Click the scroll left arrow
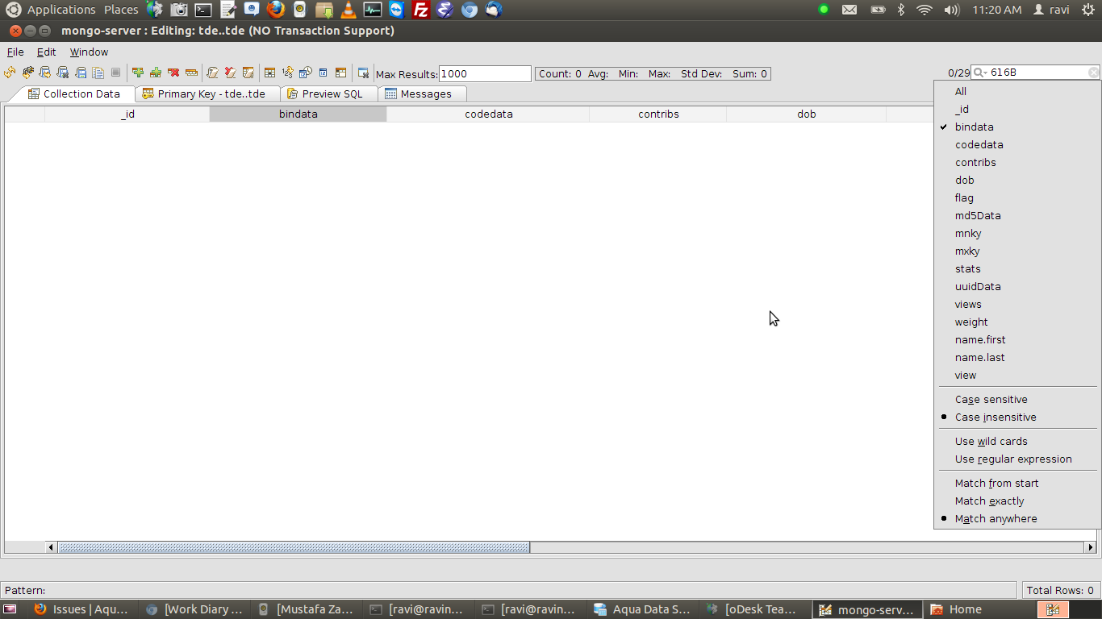The width and height of the screenshot is (1102, 619). tap(52, 547)
